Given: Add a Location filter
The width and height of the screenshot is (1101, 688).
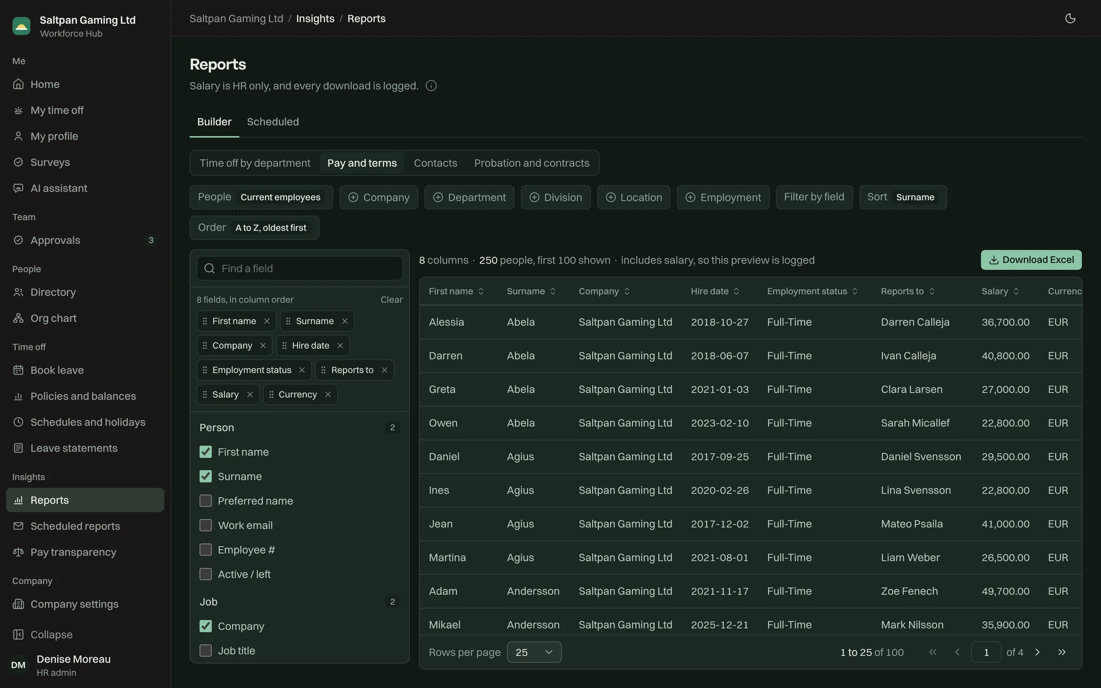Looking at the screenshot, I should point(634,197).
